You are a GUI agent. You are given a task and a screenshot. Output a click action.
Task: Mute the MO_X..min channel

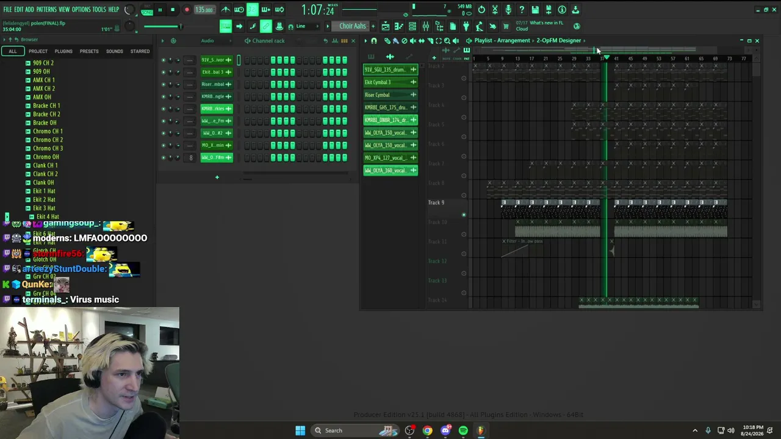point(163,145)
